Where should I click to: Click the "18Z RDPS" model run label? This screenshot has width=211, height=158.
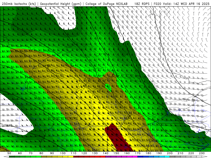(142, 4)
